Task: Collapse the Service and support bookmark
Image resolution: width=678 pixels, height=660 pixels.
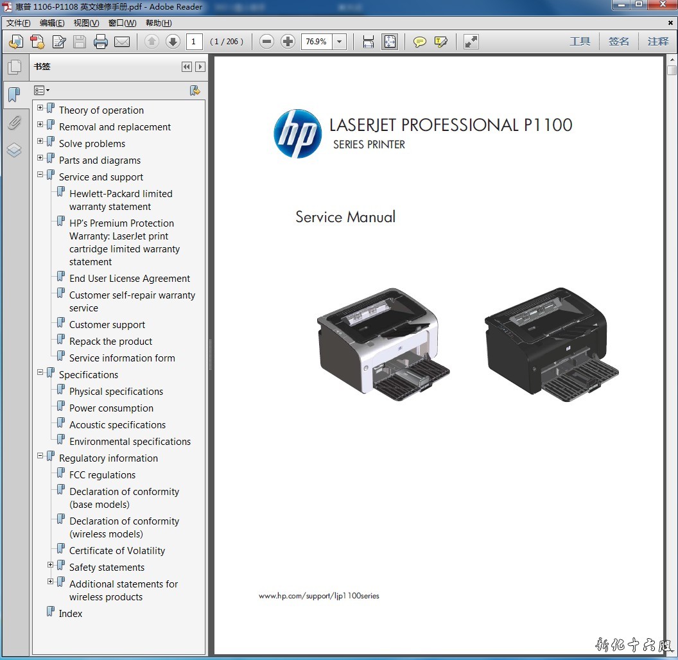Action: (40, 175)
